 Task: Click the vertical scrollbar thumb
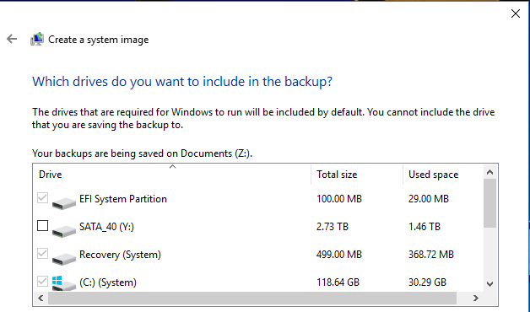tap(489, 203)
